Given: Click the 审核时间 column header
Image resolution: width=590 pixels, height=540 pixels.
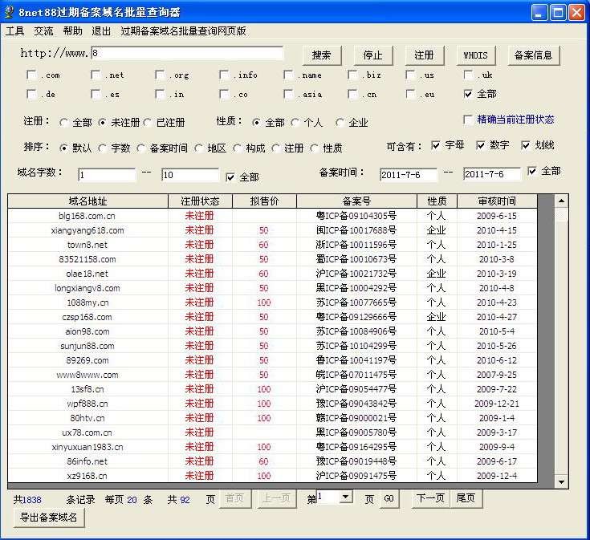Looking at the screenshot, I should (x=497, y=201).
